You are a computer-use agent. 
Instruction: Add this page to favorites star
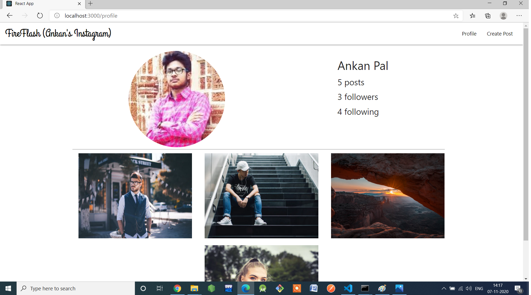pos(456,16)
